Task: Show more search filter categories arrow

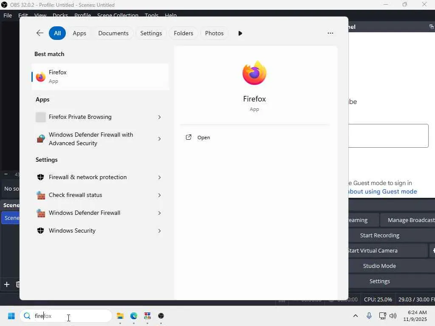Action: click(x=240, y=33)
